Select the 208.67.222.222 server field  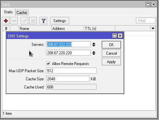pos(68,44)
